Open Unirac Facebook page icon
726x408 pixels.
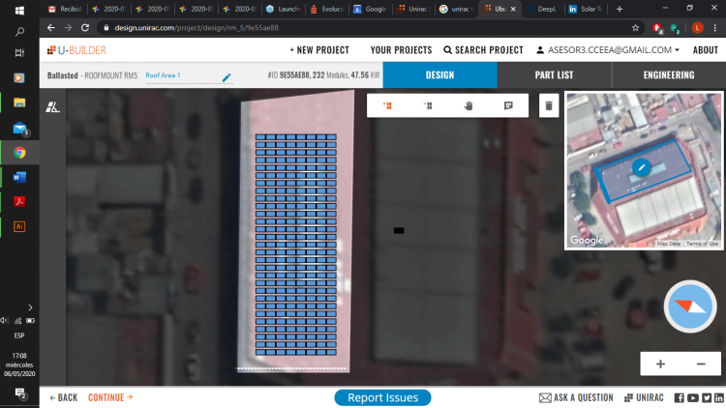pos(679,397)
